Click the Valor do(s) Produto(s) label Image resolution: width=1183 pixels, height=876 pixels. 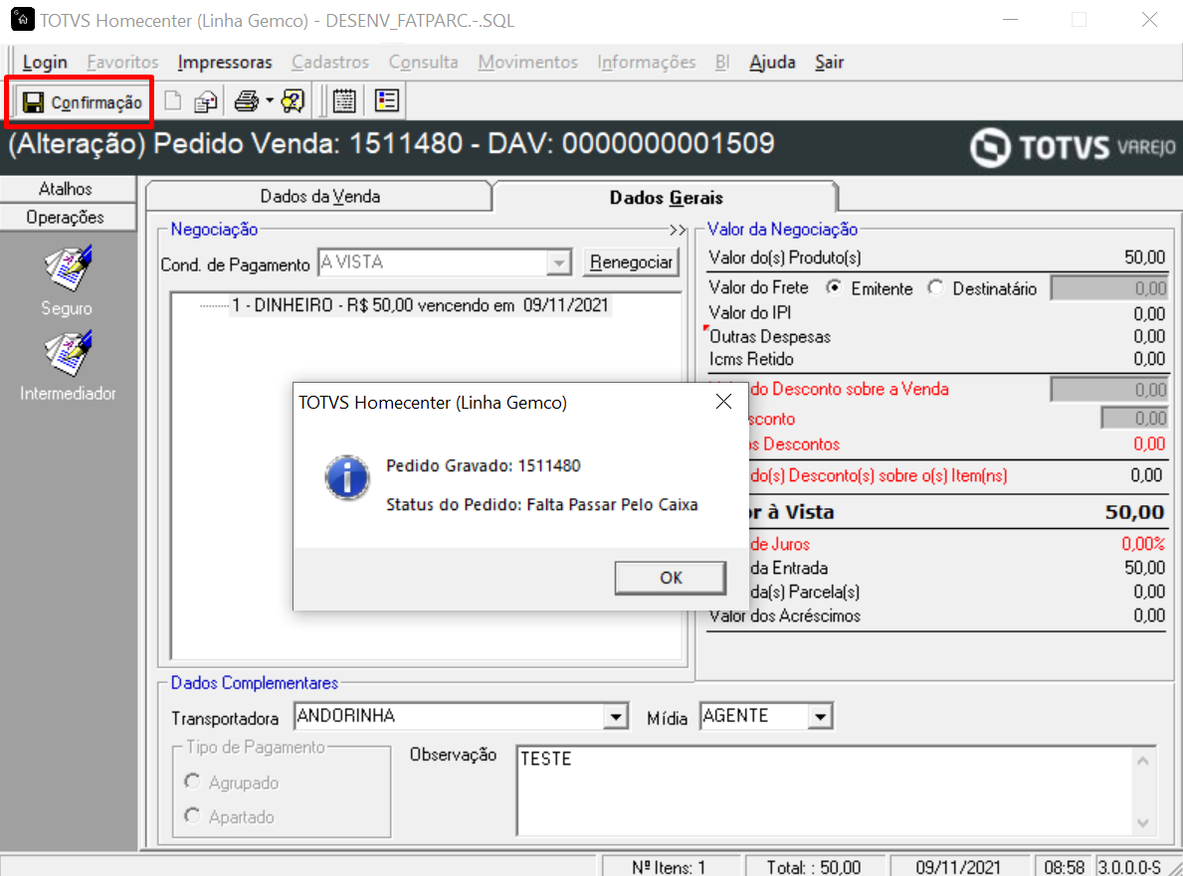(785, 258)
